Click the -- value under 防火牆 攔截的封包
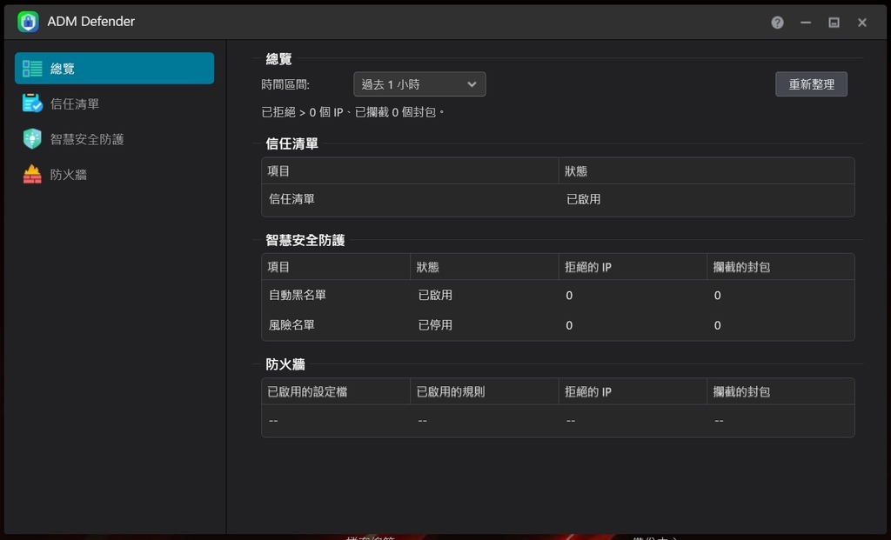The image size is (891, 540). 720,421
